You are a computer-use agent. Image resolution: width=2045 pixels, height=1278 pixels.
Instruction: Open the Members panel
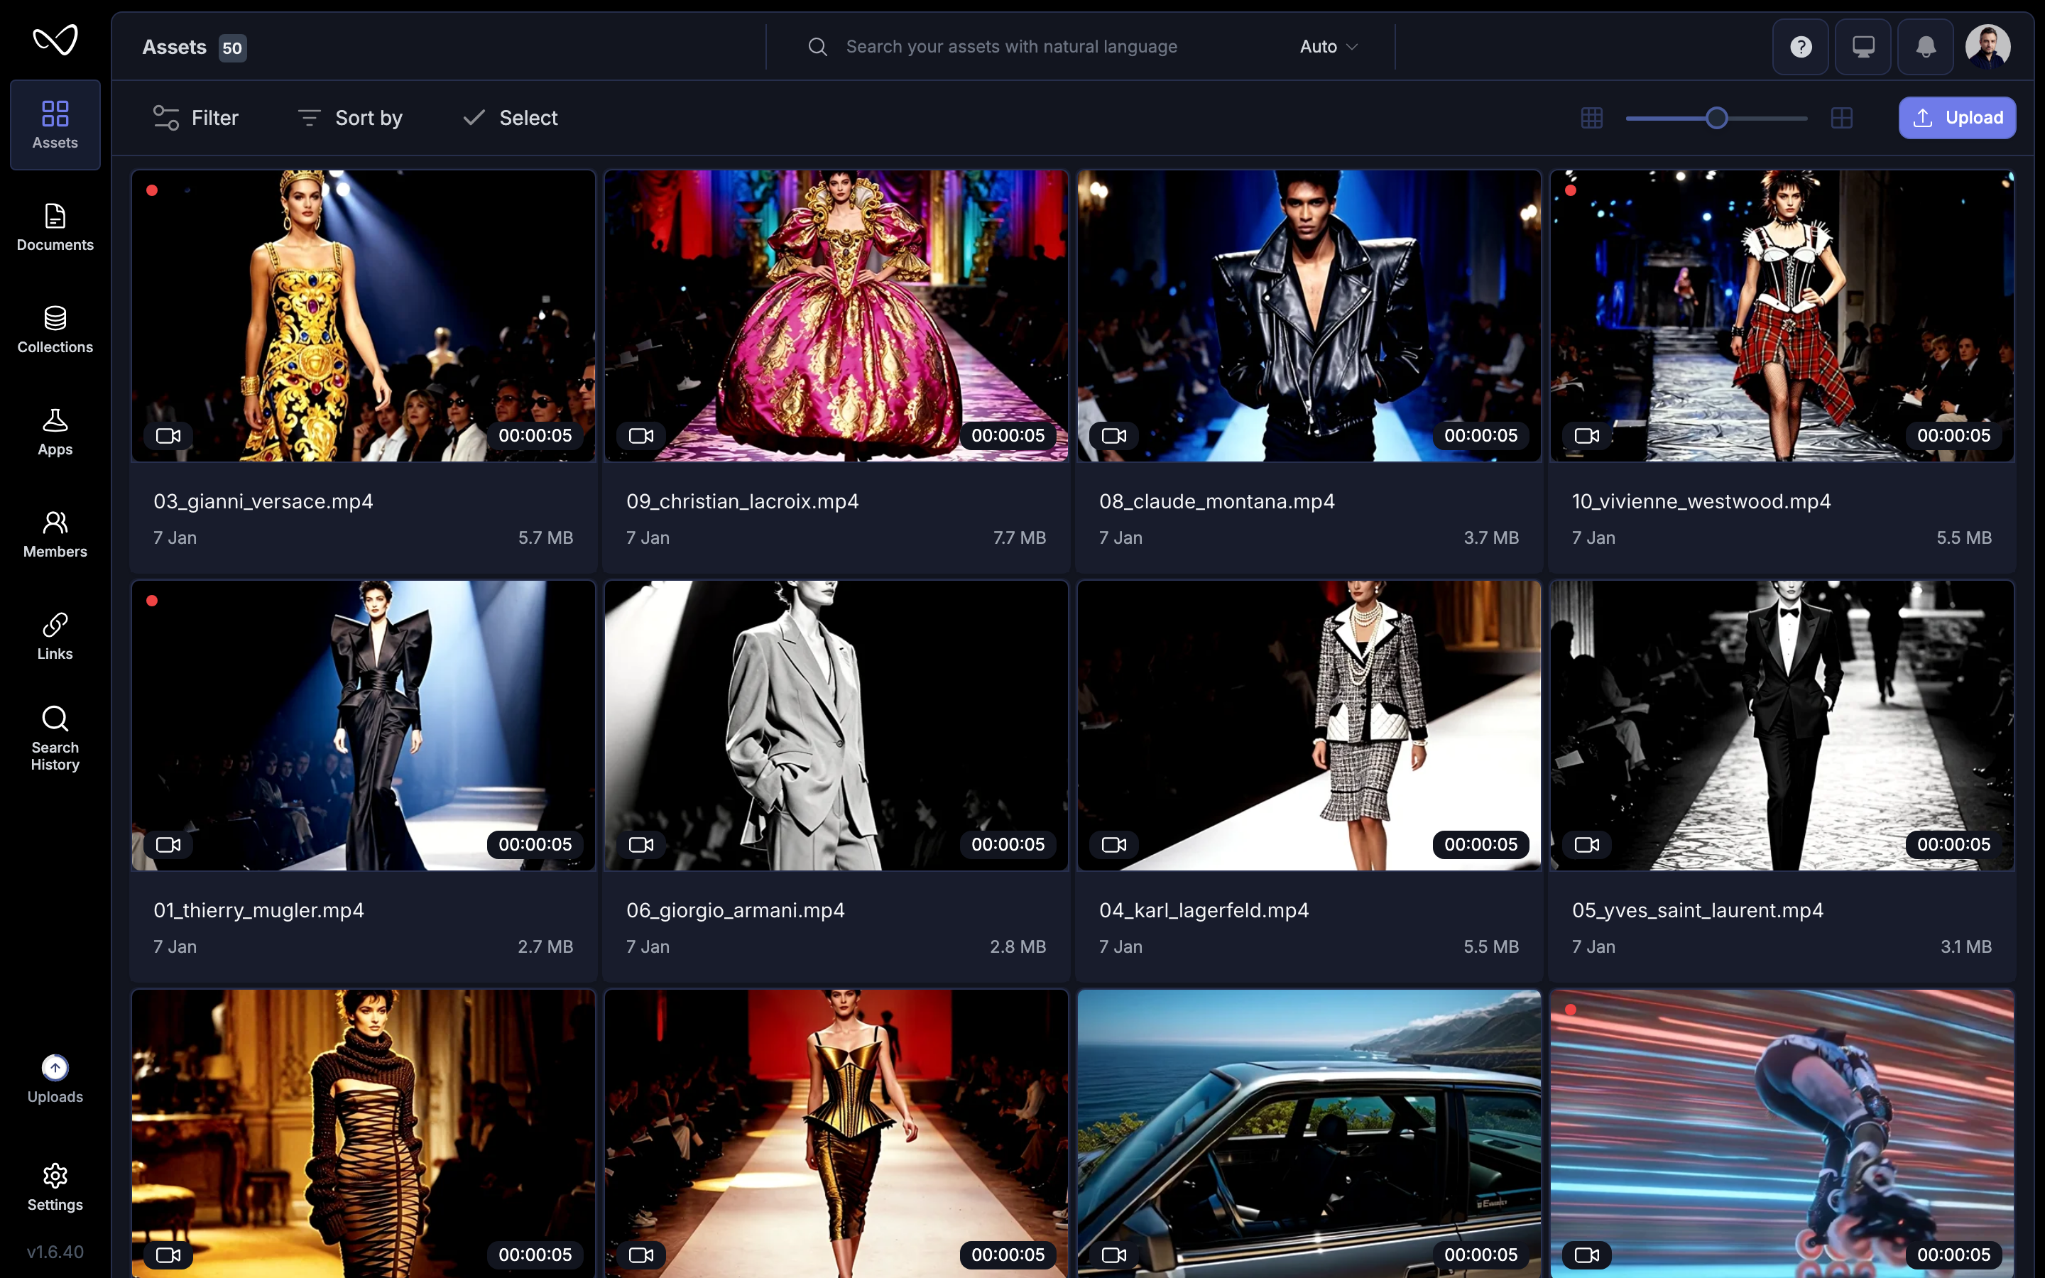click(55, 532)
